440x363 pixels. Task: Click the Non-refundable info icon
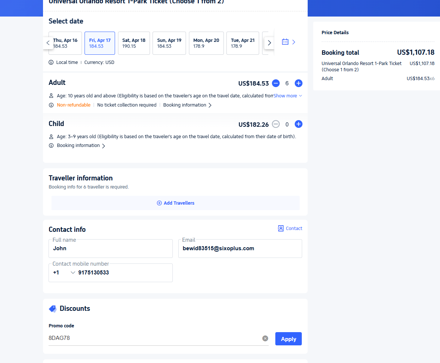51,105
